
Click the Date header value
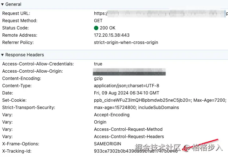pos(126,93)
